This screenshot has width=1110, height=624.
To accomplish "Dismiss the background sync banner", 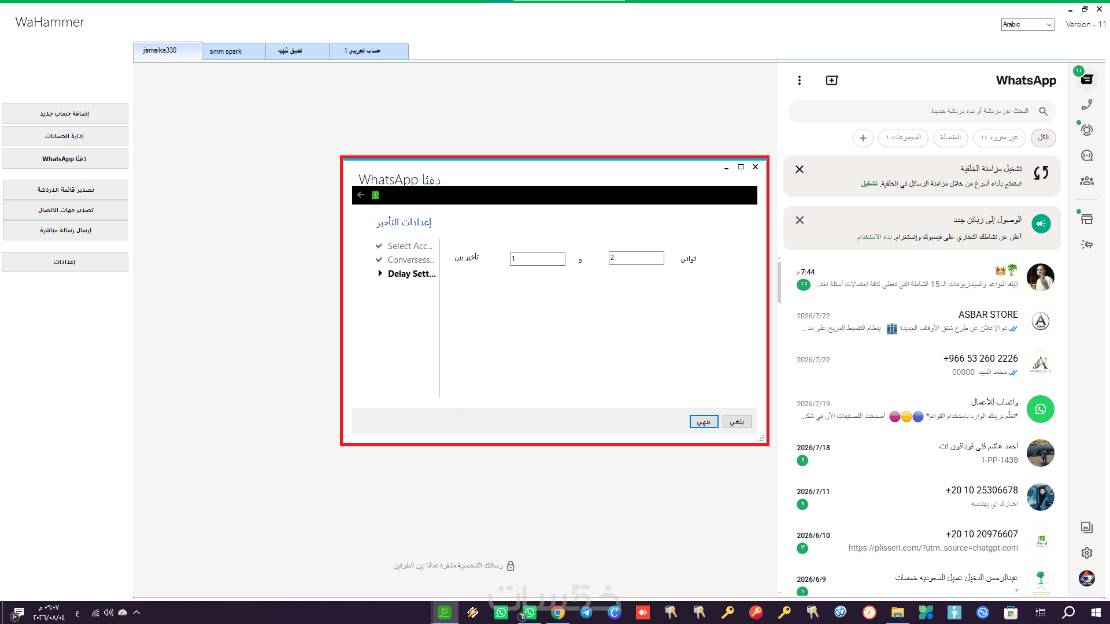I will pos(800,169).
